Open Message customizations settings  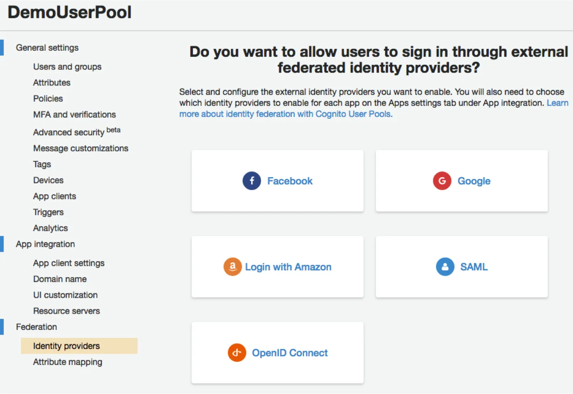point(81,148)
